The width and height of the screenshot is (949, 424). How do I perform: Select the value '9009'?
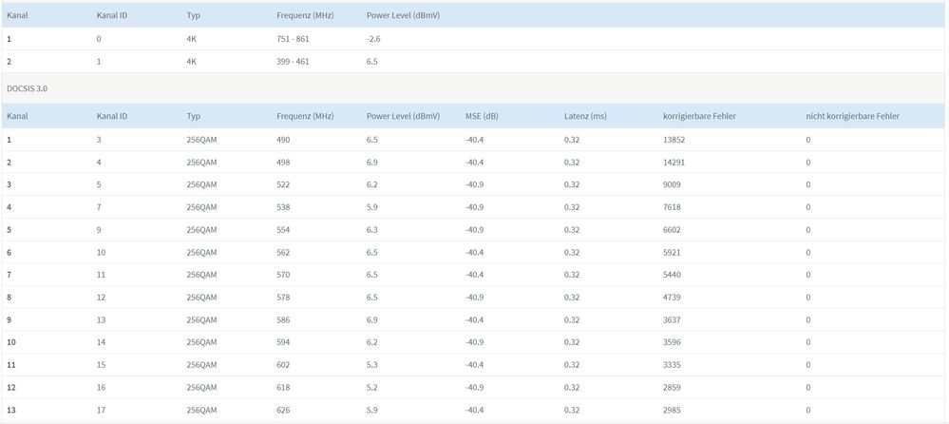pyautogui.click(x=672, y=184)
